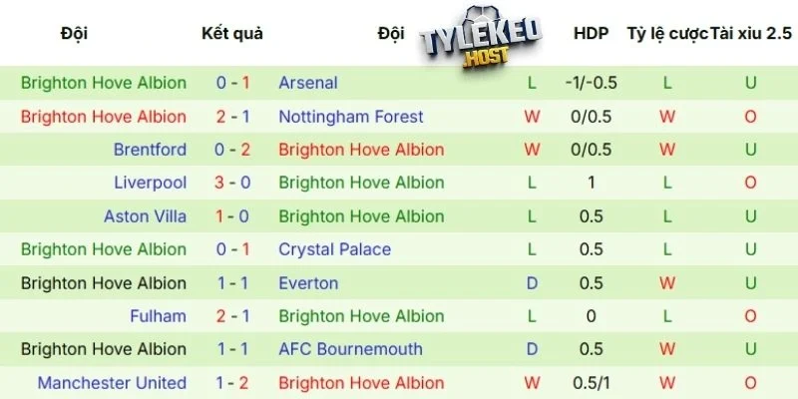Select the Tài xỉu 2.5 column header
This screenshot has height=399, width=798.
tap(750, 34)
